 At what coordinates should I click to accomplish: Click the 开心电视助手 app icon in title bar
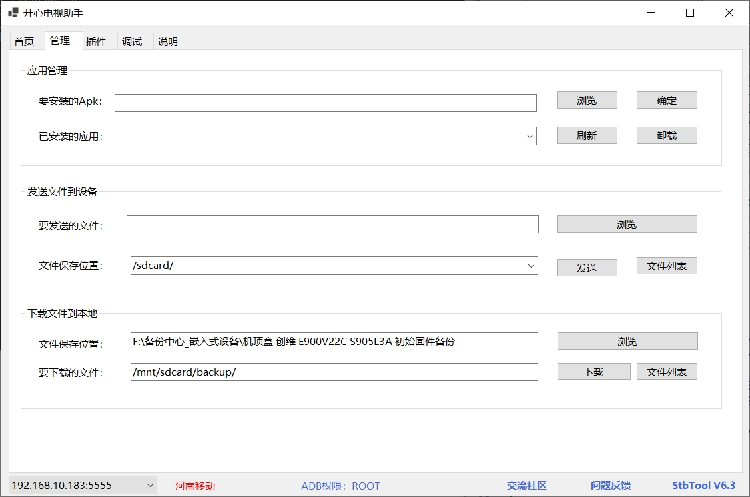tap(13, 13)
